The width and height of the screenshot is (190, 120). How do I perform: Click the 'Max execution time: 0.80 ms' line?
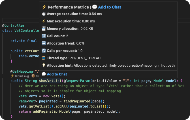(x=71, y=21)
